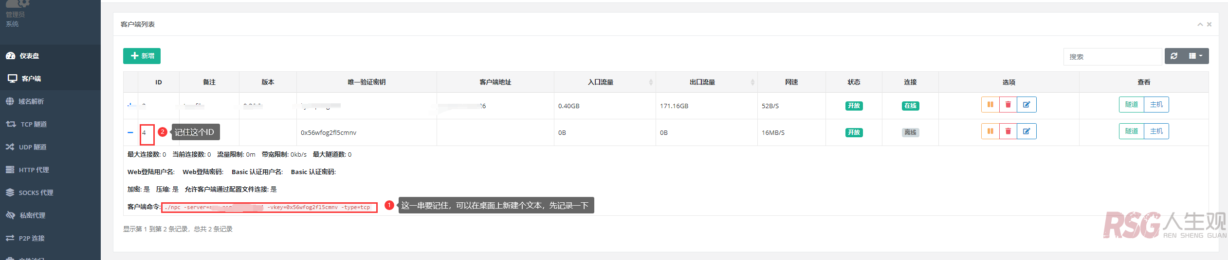View 主机 for the online client
This screenshot has height=260, width=1228.
pyautogui.click(x=1156, y=104)
